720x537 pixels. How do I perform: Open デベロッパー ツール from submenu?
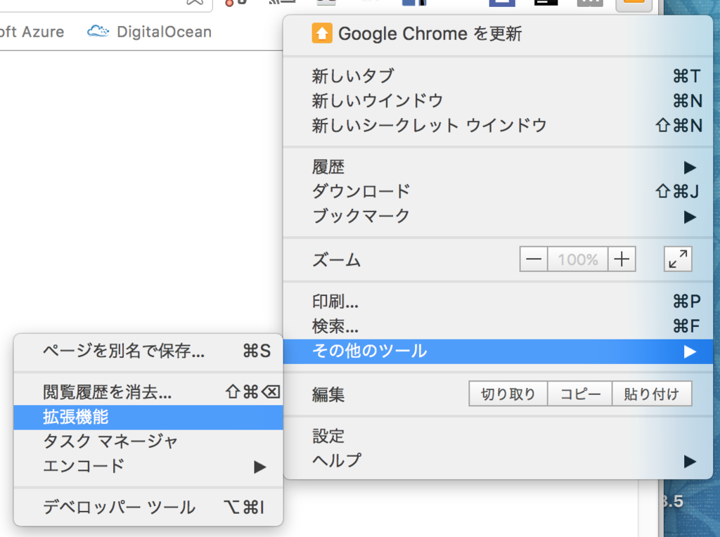click(x=148, y=507)
